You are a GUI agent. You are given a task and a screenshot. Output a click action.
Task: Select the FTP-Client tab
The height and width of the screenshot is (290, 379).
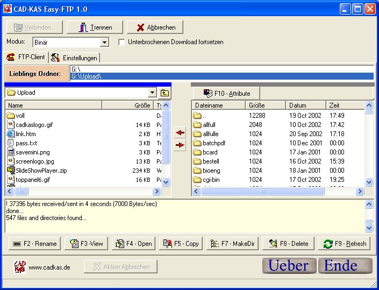[x=26, y=58]
